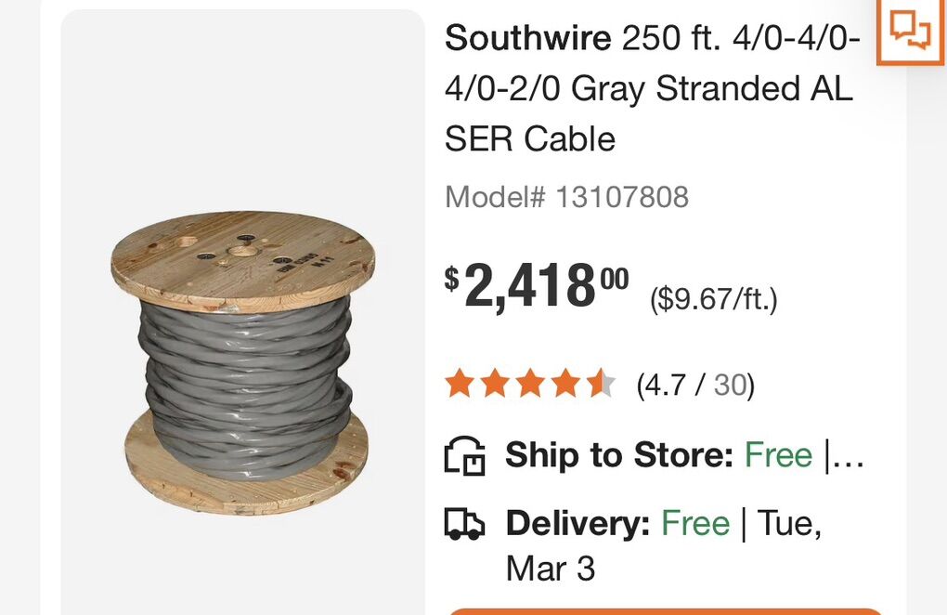Open the 30 reviews count
Screen dimensions: 947x615
click(731, 385)
